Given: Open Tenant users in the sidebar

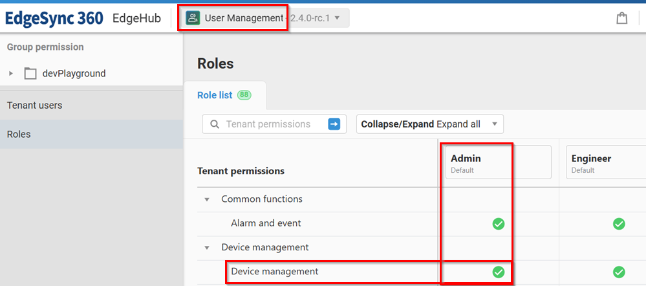Looking at the screenshot, I should pyautogui.click(x=35, y=105).
